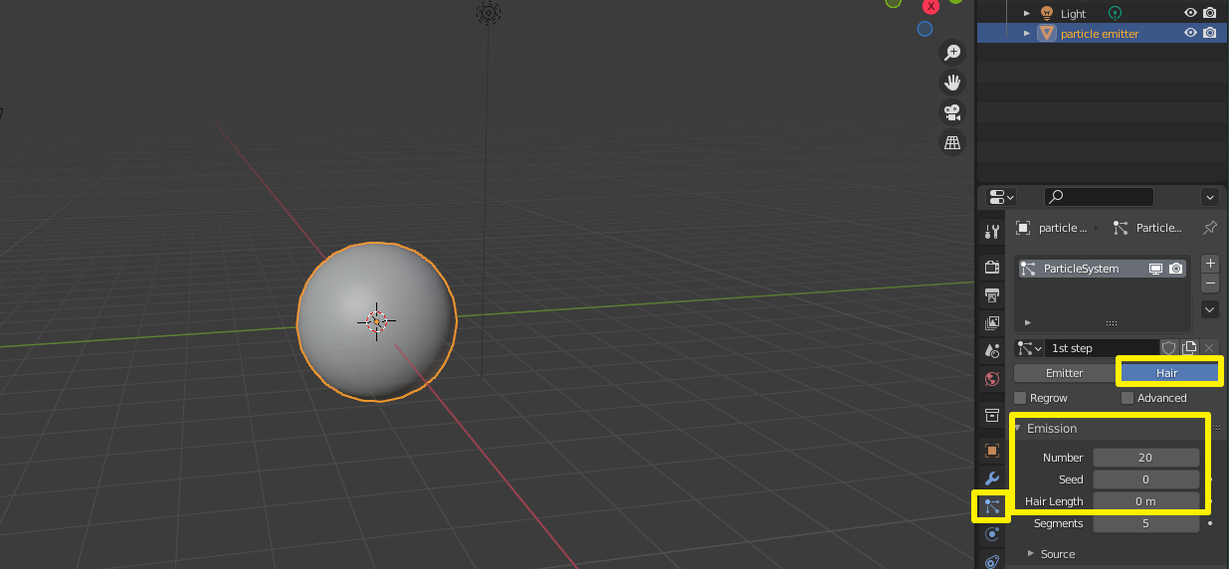Open the Modifier properties tab (wrench)
This screenshot has height=569, width=1229.
click(x=991, y=477)
